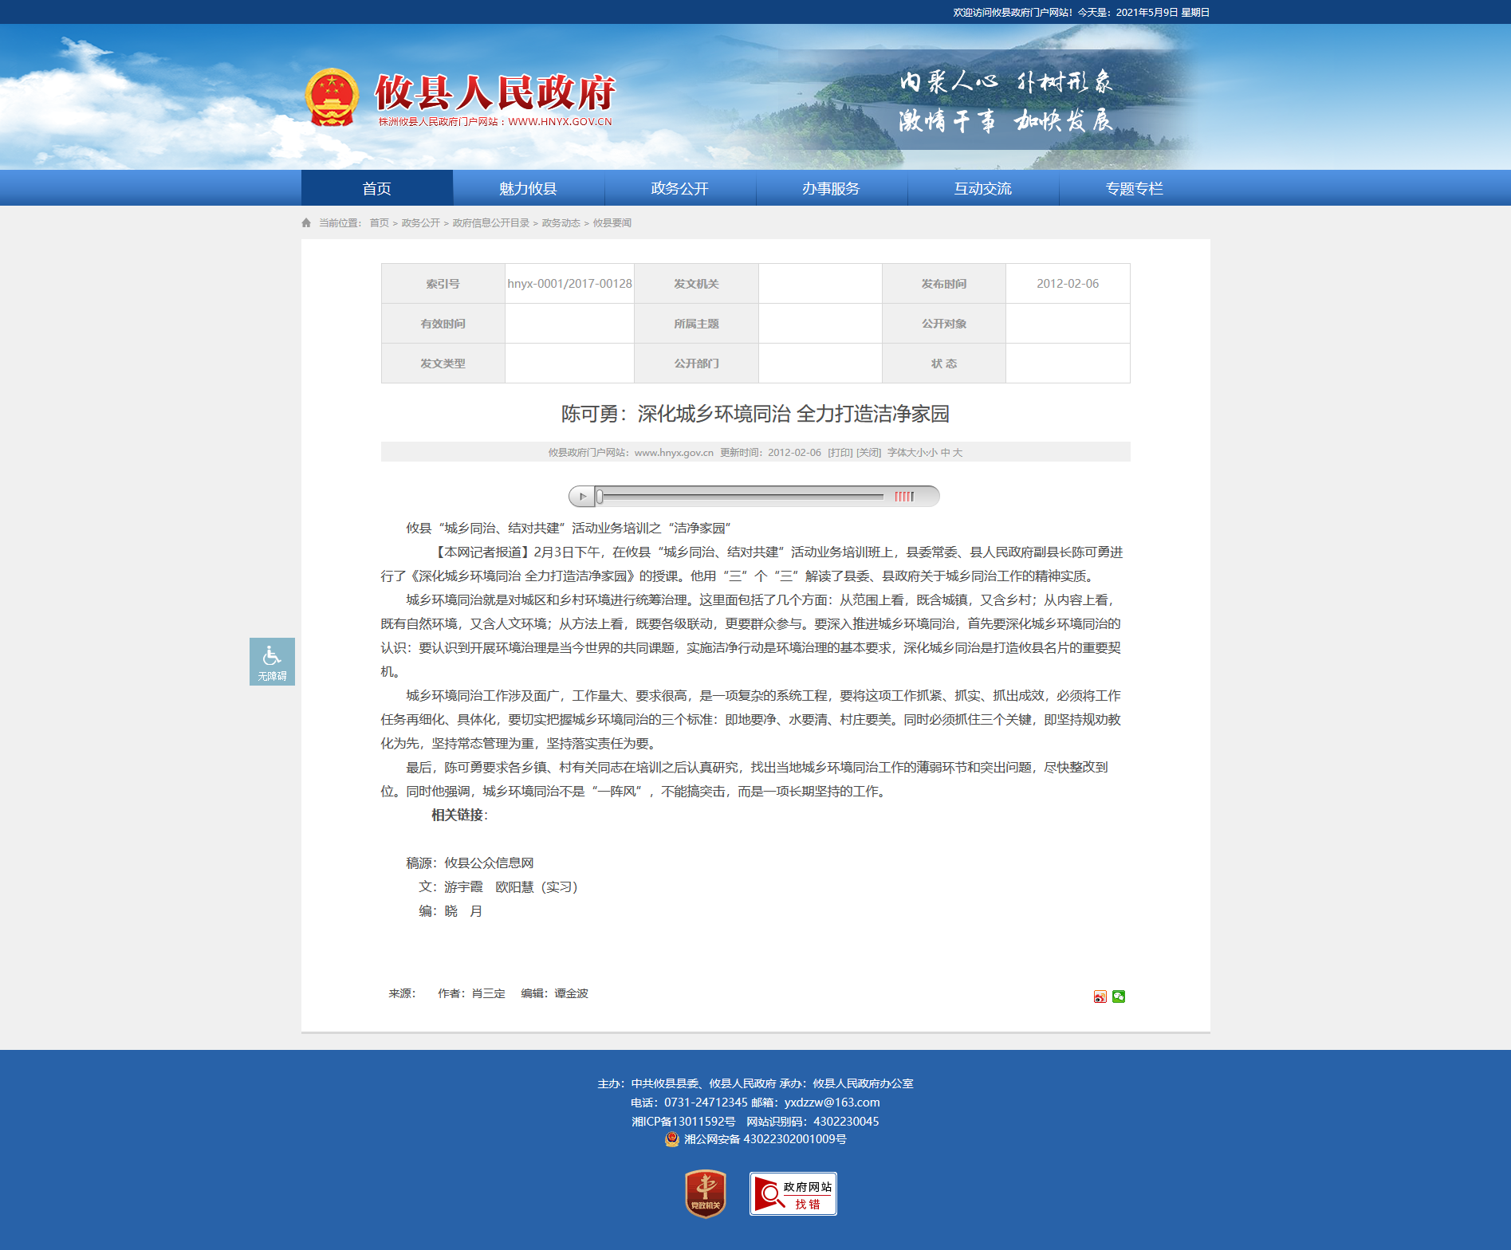
Task: Open the 政务公开 navigation menu
Action: point(680,188)
